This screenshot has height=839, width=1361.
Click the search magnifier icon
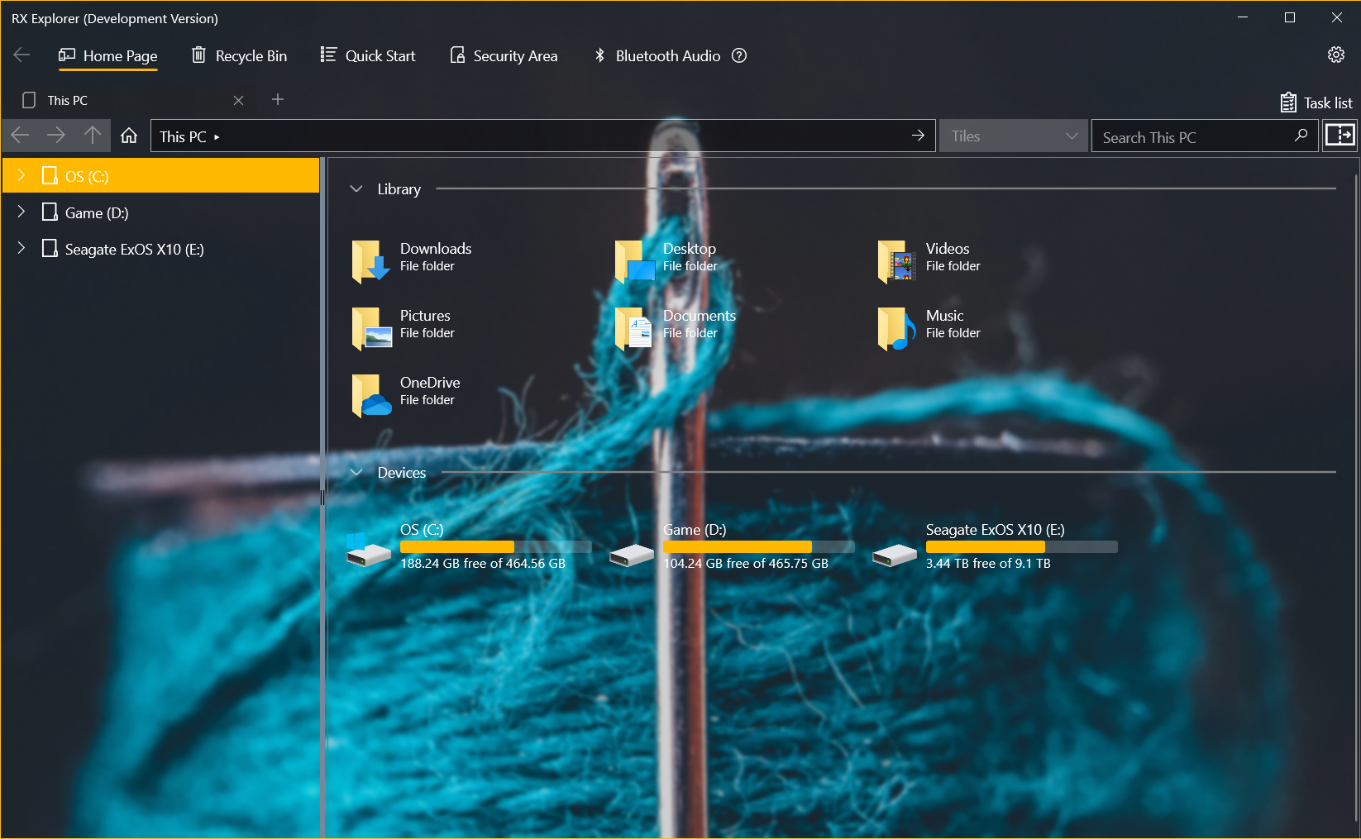click(x=1301, y=136)
